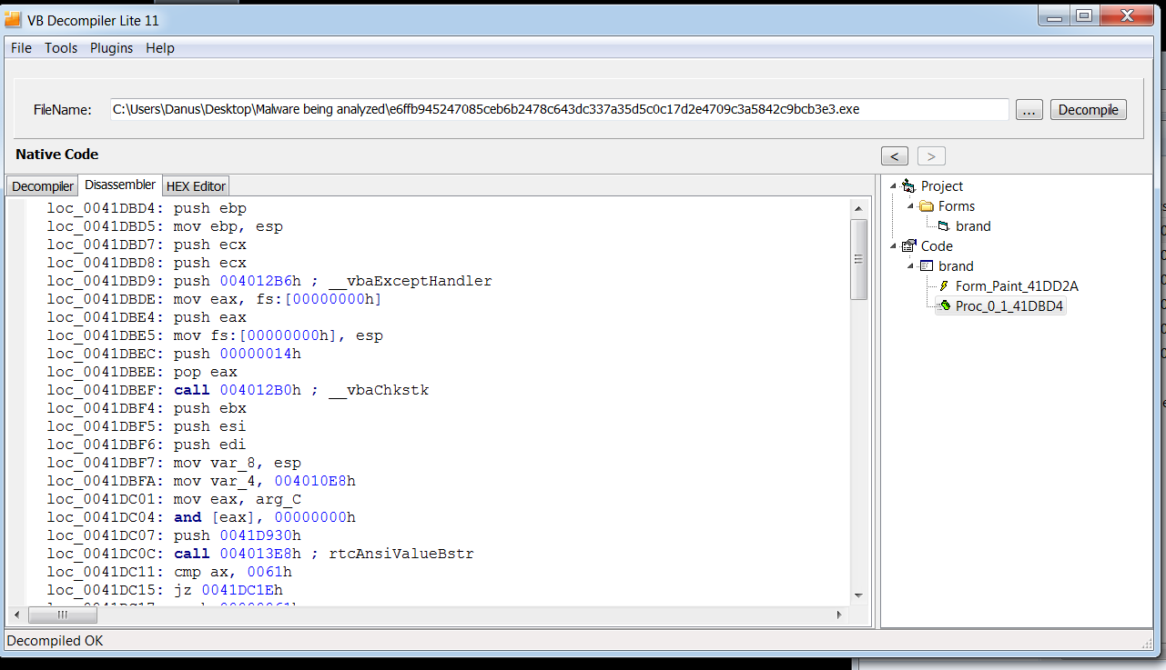1166x670 pixels.
Task: Switch to the HEX Editor tab
Action: click(195, 186)
